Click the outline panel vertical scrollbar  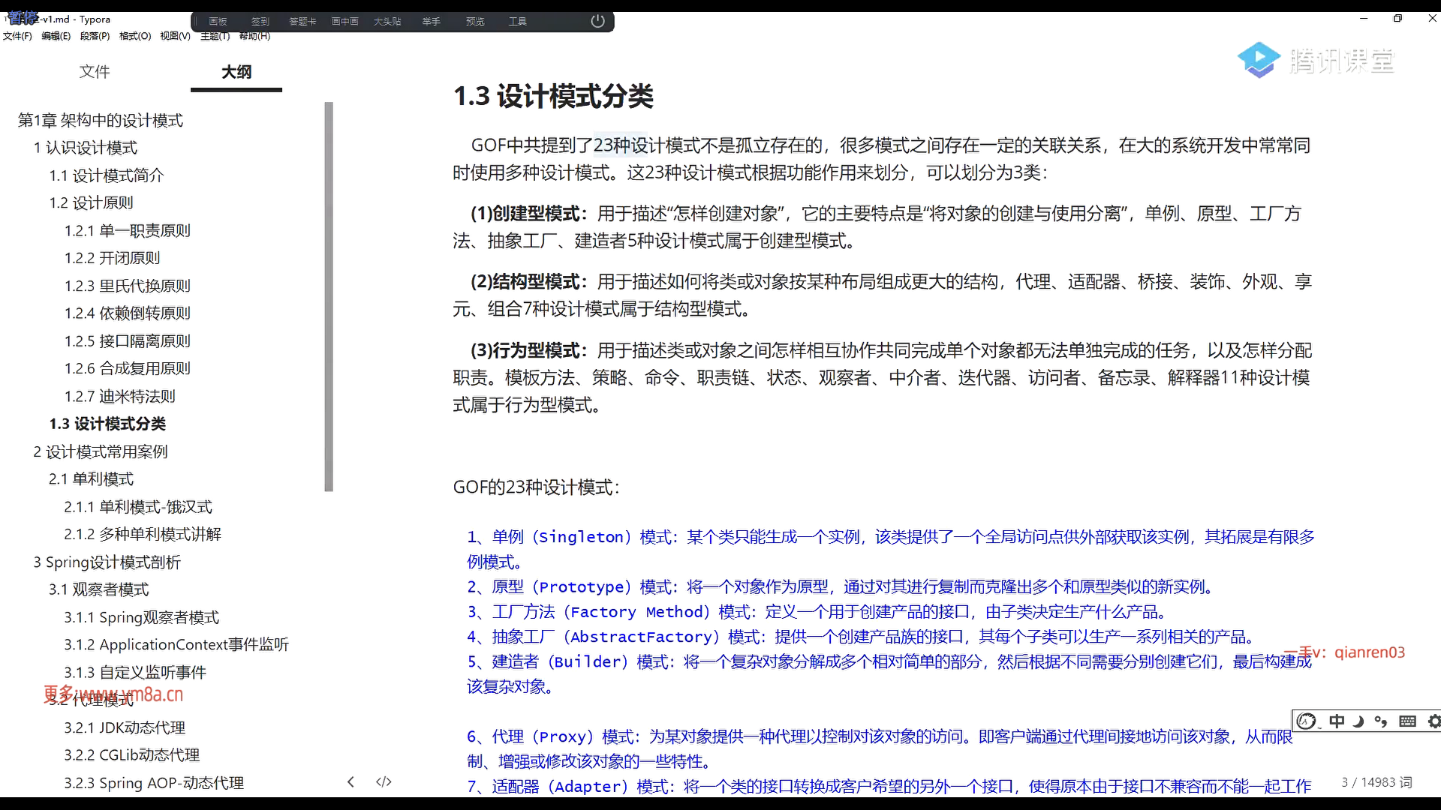point(329,297)
